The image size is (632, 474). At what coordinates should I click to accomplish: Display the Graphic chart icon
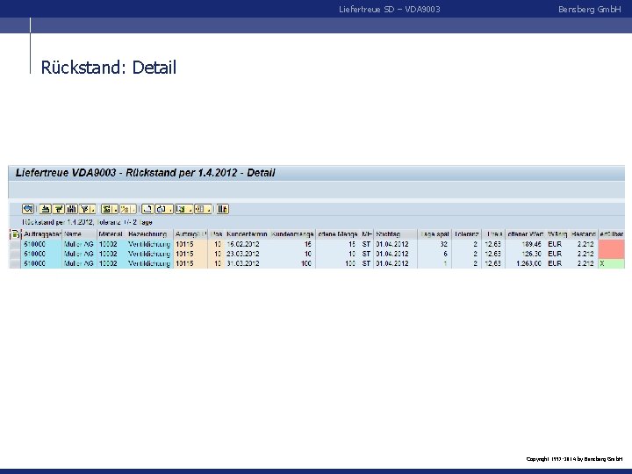click(x=222, y=209)
